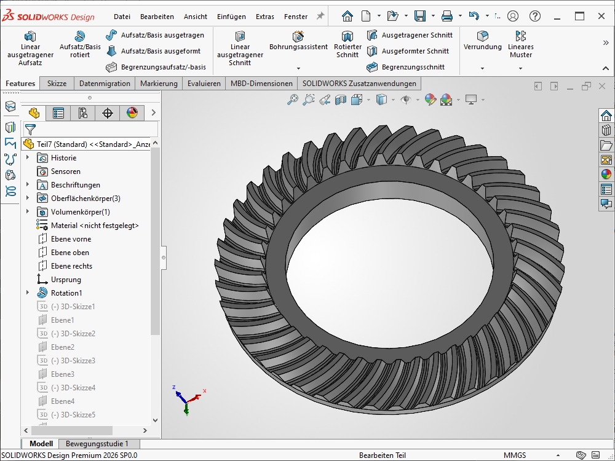
Task: Switch to the Skizze tab
Action: click(57, 84)
